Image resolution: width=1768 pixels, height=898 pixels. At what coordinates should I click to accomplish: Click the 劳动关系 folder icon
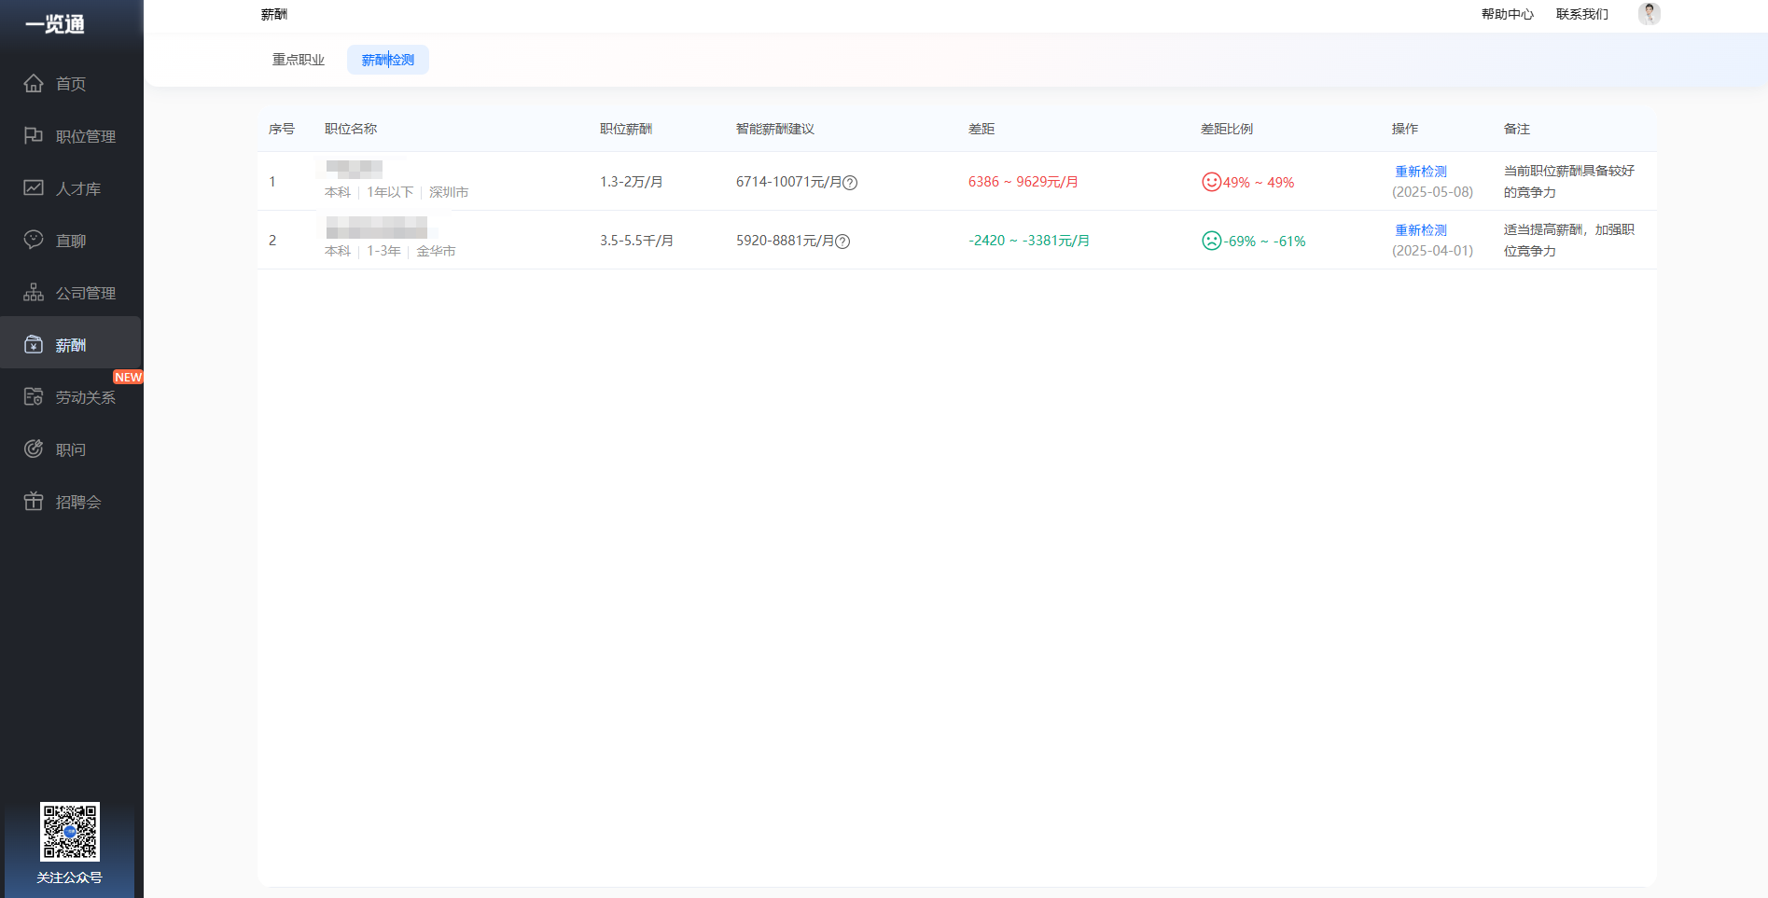[x=34, y=396]
